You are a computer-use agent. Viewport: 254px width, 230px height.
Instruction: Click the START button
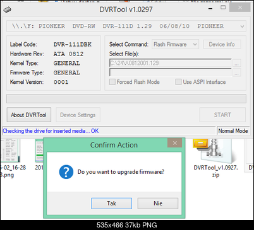tap(222, 115)
